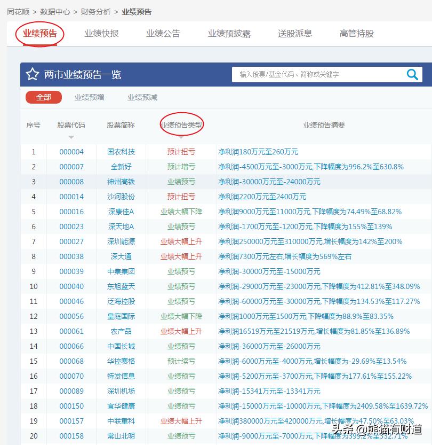Click the star icon beside 两市业绩预告一览
Screen dimensions: 432x445
click(31, 74)
